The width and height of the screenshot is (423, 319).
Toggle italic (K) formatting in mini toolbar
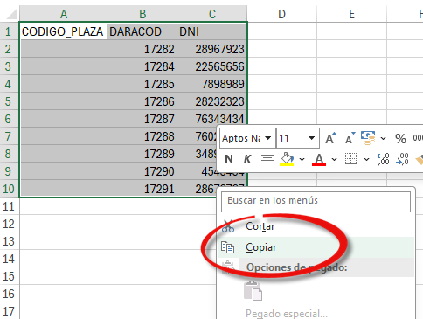247,159
